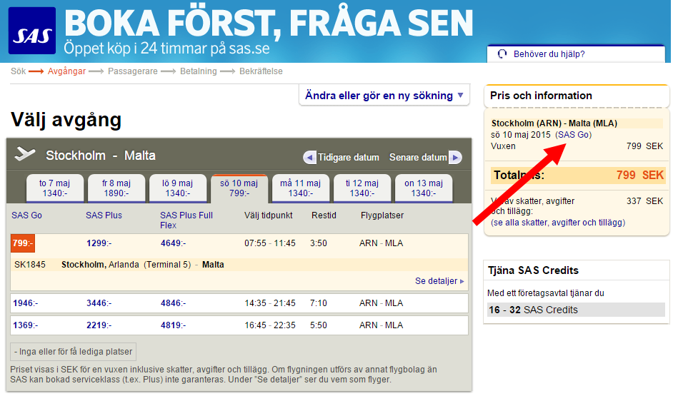Screen dimensions: 673x396
Task: Select the lö 9 maj date tab
Action: click(177, 188)
